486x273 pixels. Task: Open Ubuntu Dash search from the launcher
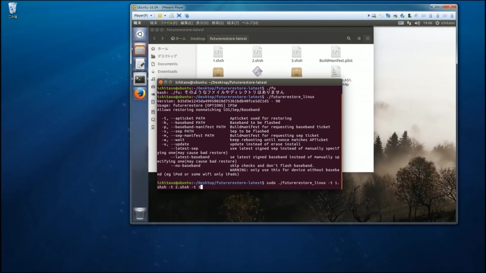(x=140, y=34)
